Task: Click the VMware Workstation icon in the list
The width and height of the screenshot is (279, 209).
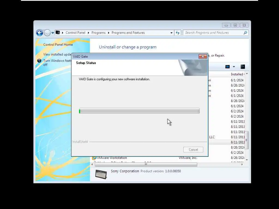Action: (x=94, y=158)
